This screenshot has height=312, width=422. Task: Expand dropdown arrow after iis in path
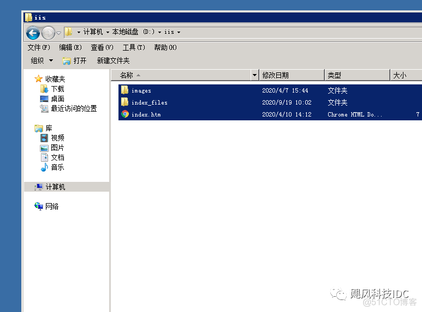pyautogui.click(x=179, y=32)
